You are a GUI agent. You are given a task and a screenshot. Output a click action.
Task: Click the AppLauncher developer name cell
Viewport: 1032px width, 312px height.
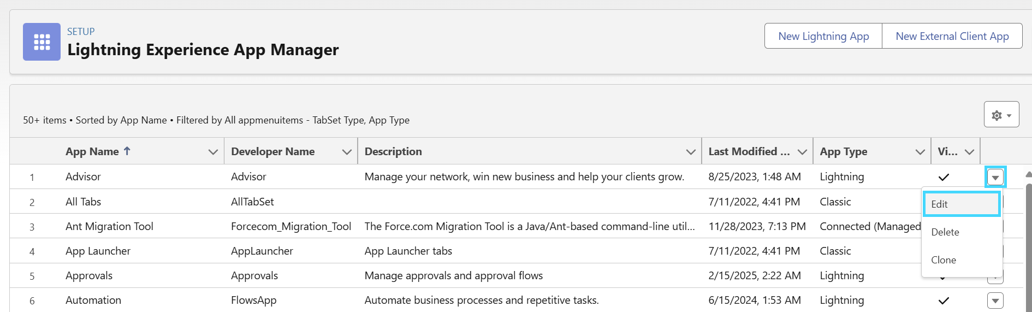262,251
